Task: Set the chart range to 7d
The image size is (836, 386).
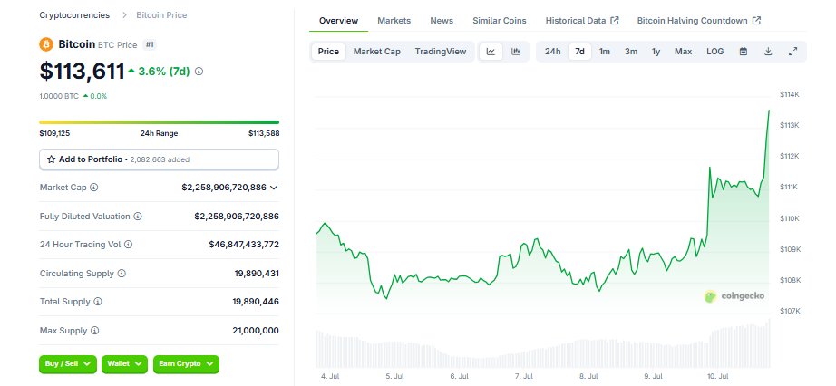Action: [579, 52]
